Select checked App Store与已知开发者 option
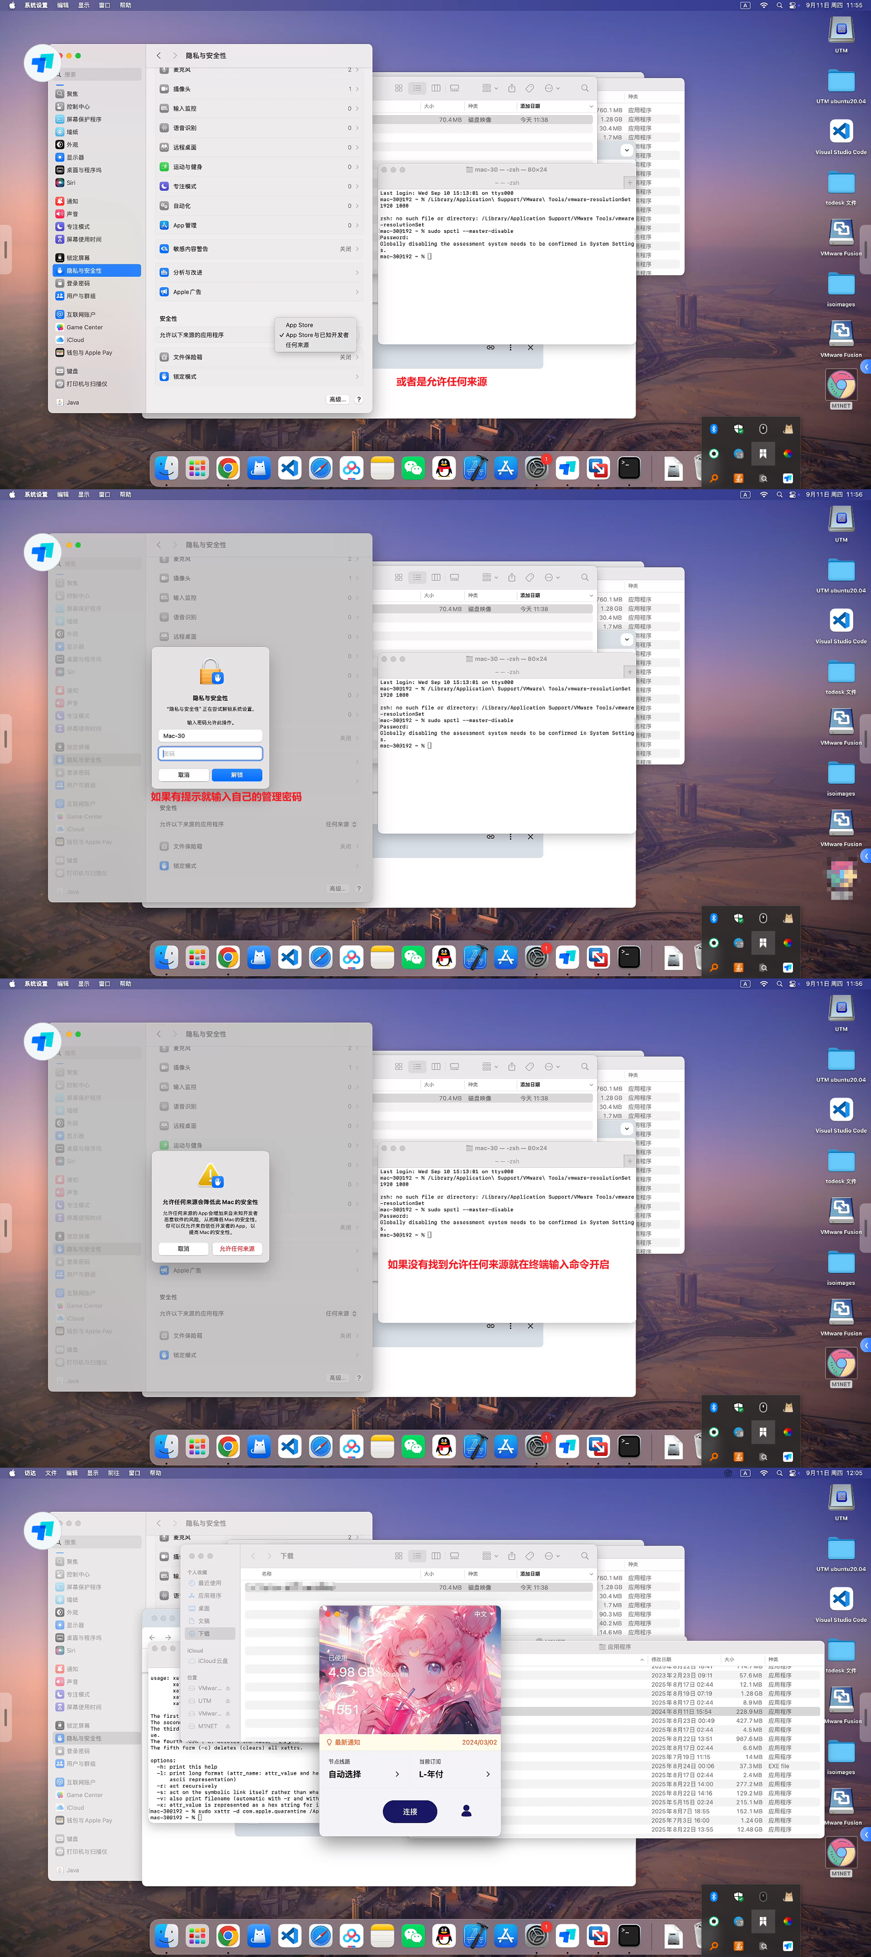 coord(316,335)
